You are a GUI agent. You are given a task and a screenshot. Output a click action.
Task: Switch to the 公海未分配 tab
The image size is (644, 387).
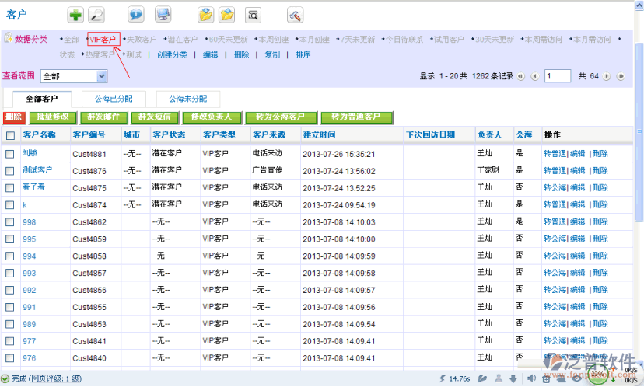pyautogui.click(x=187, y=99)
